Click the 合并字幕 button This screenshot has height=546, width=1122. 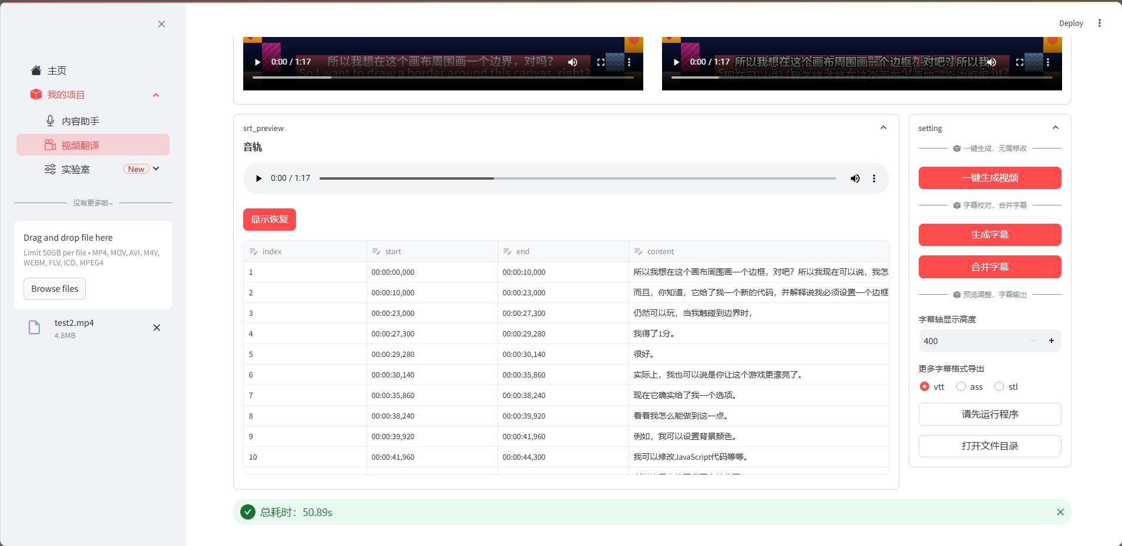[990, 267]
